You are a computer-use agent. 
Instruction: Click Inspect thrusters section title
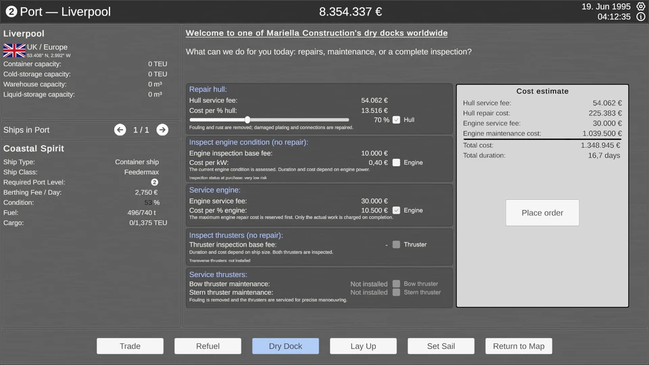tap(236, 235)
